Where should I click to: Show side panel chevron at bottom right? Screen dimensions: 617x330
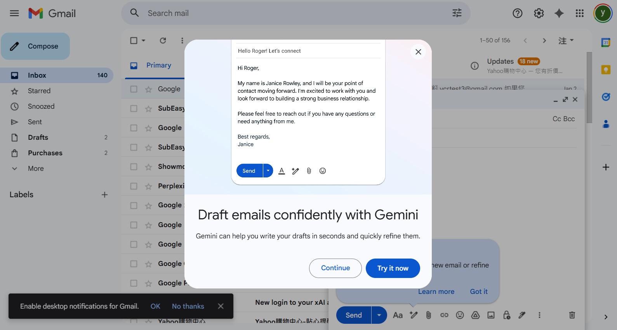coord(606,317)
